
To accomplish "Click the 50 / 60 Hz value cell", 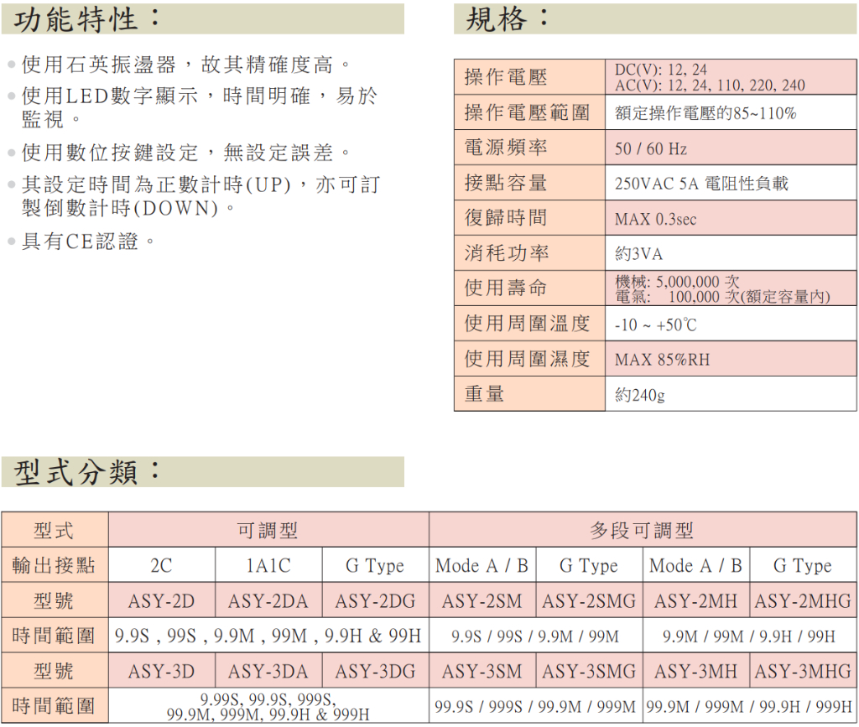I will point(651,149).
